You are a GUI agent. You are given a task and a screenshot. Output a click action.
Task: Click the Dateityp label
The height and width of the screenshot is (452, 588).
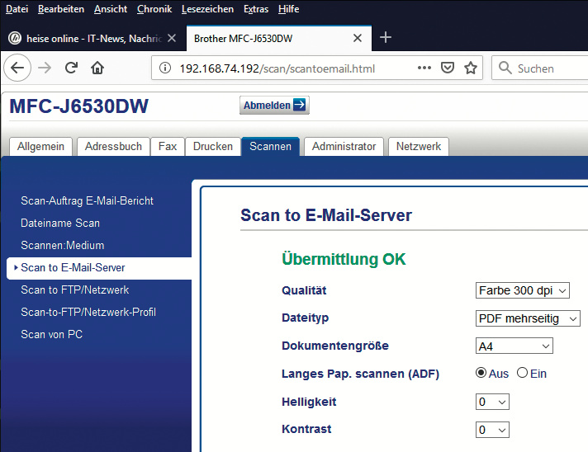(306, 318)
